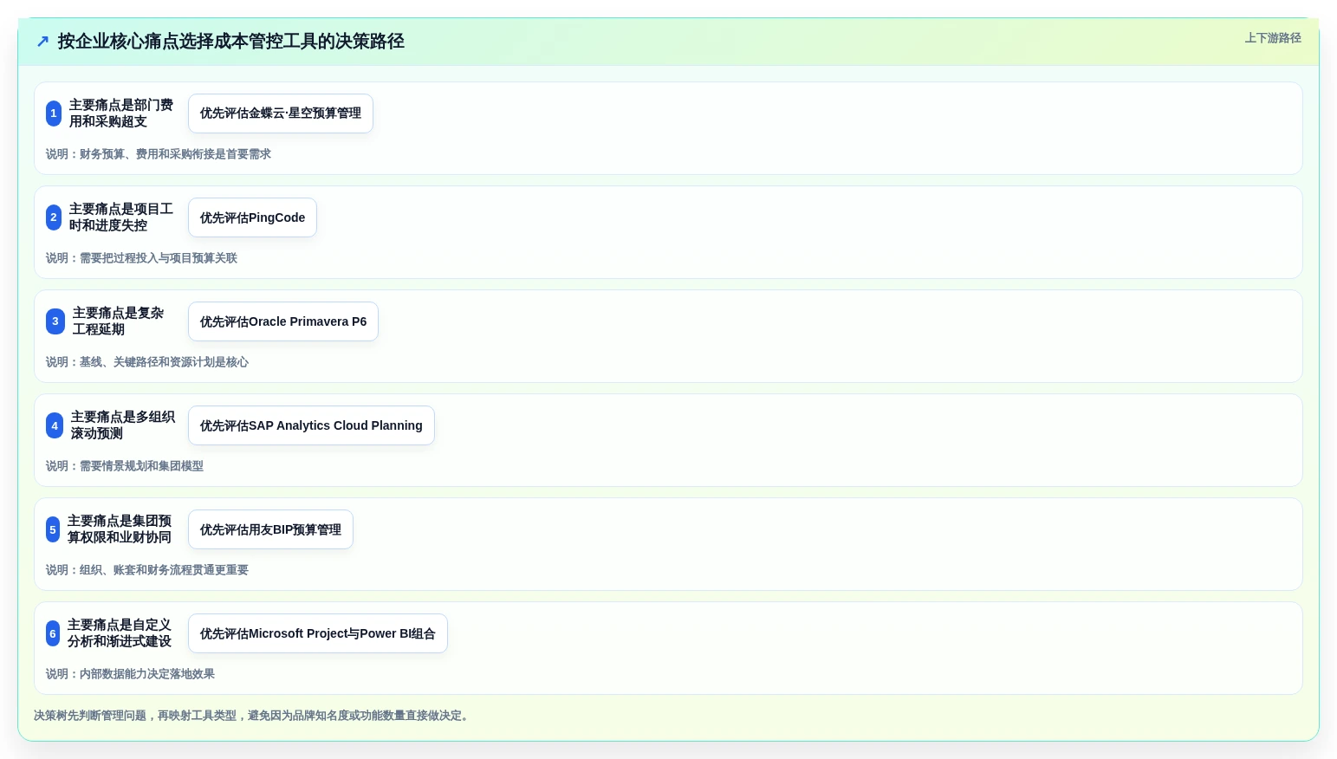Click note 说明：需要情景规划和集团模型
The width and height of the screenshot is (1337, 759).
point(125,466)
